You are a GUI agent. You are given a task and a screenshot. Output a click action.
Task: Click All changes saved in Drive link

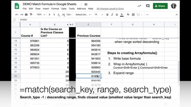(x=110, y=9)
